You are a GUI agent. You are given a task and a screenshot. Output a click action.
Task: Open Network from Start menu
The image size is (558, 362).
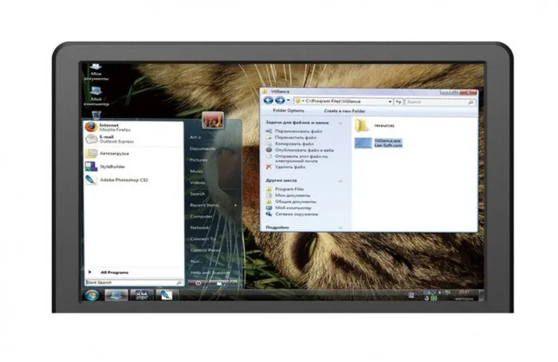point(199,227)
